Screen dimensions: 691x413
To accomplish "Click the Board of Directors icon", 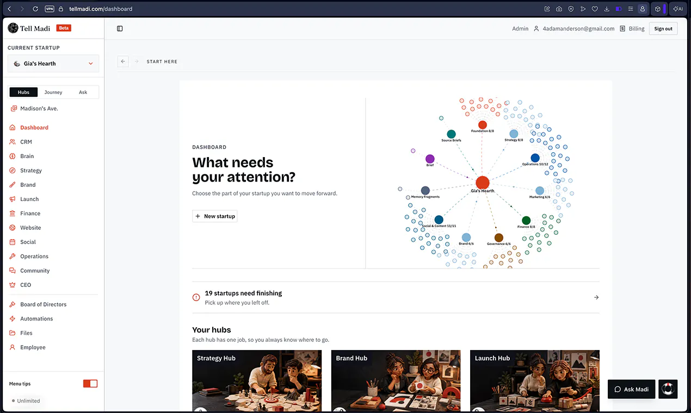I will (x=13, y=304).
